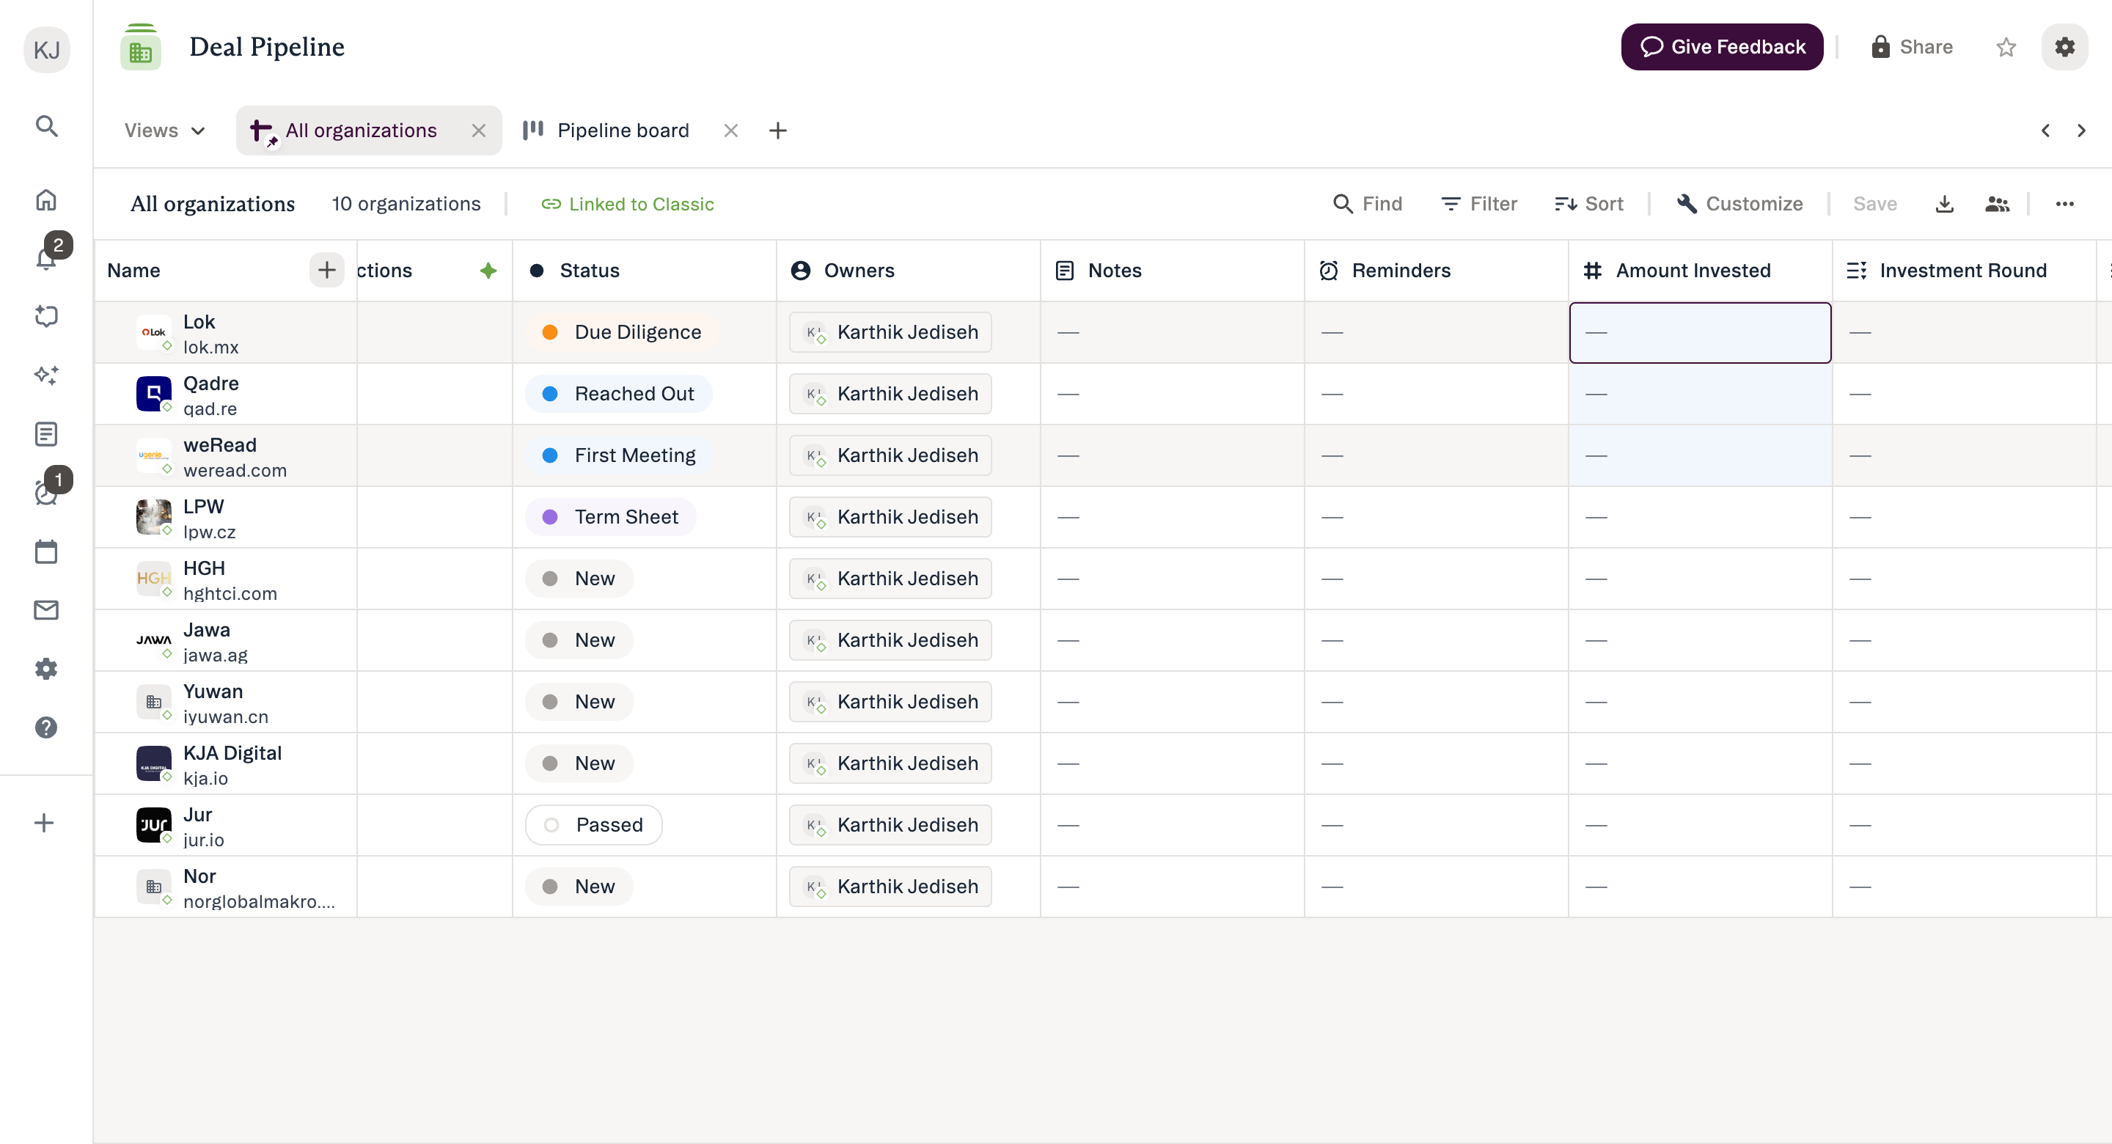Click Give Feedback button
The width and height of the screenshot is (2112, 1144).
1722,47
